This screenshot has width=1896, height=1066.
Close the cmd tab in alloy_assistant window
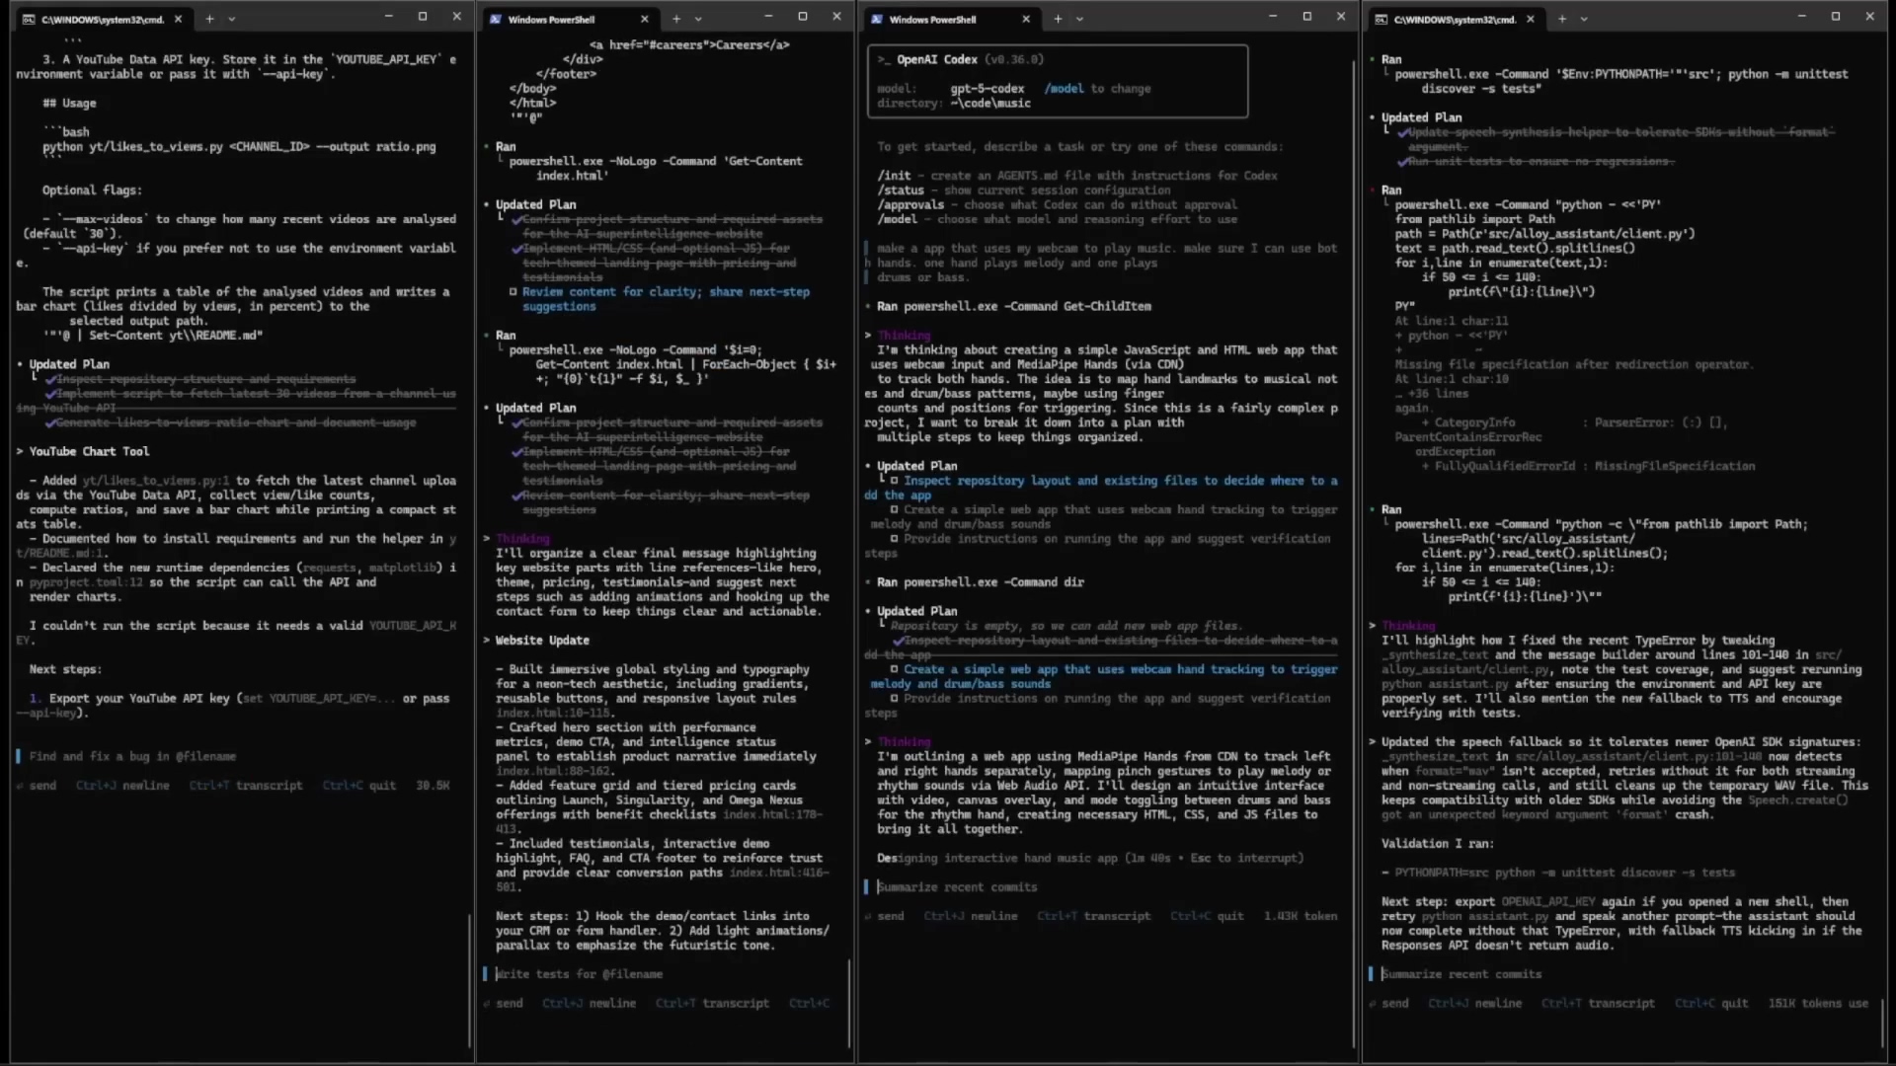(x=1531, y=19)
